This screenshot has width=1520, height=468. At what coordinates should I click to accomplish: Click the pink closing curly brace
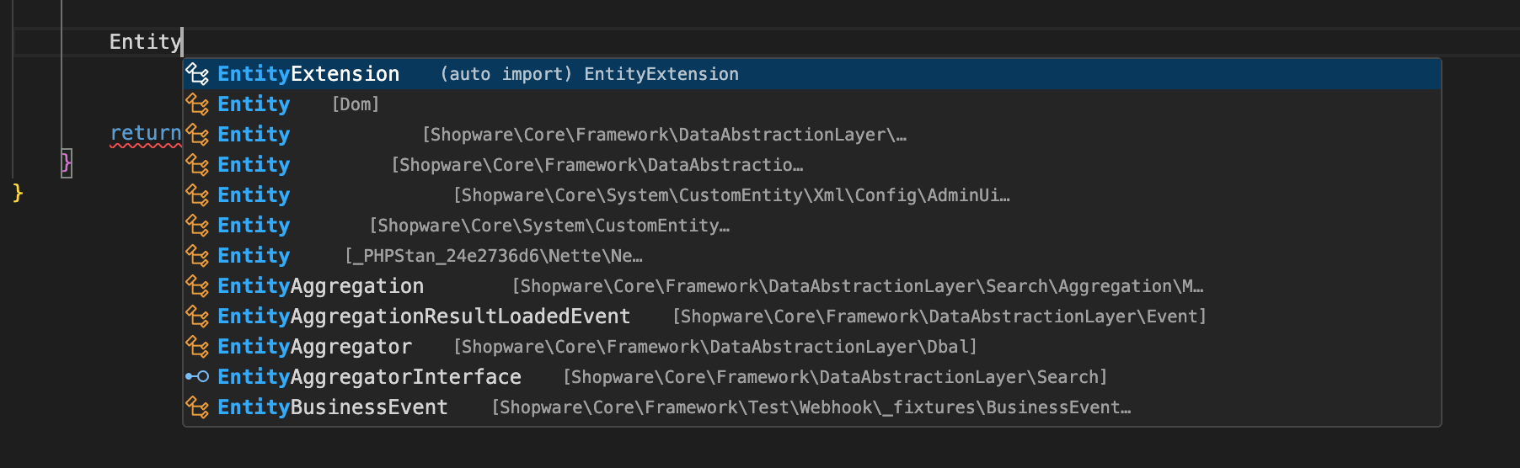[x=67, y=162]
